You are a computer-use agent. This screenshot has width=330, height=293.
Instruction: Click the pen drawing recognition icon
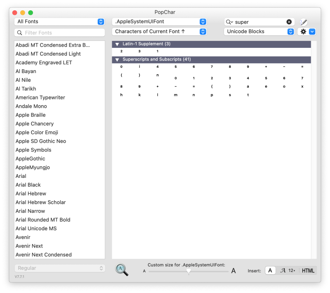click(x=304, y=22)
